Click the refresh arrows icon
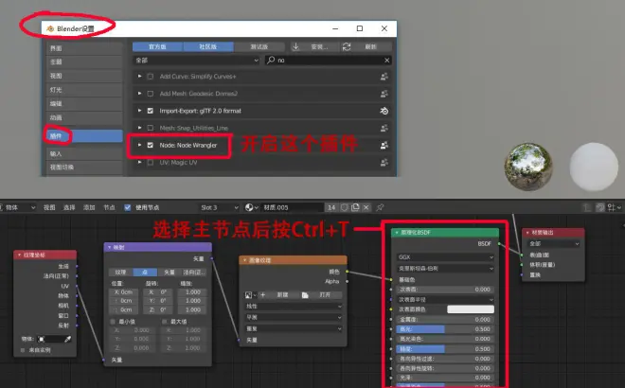The width and height of the screenshot is (625, 388). (347, 46)
